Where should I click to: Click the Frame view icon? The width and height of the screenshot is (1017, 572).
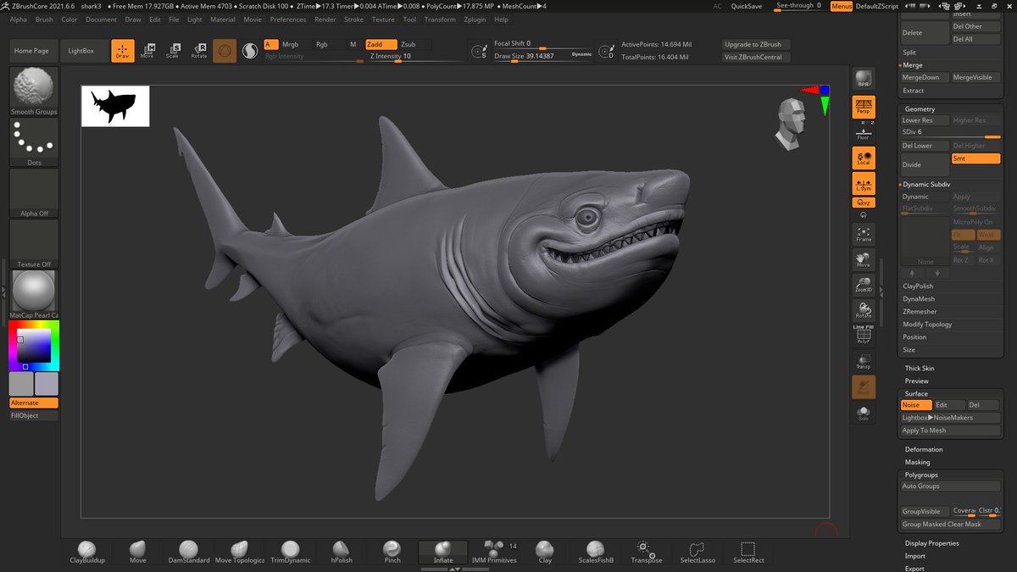pyautogui.click(x=863, y=233)
